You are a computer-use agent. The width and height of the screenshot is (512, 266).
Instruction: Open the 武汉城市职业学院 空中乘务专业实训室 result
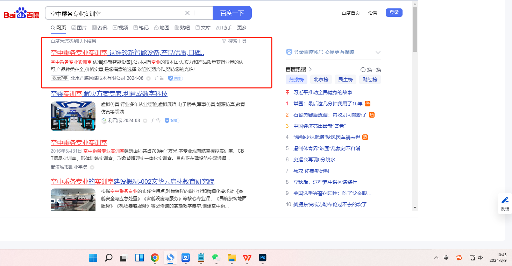click(79, 143)
